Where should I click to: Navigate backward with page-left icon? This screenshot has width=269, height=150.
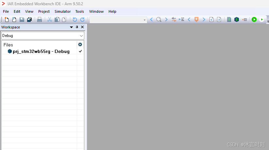tap(211, 20)
